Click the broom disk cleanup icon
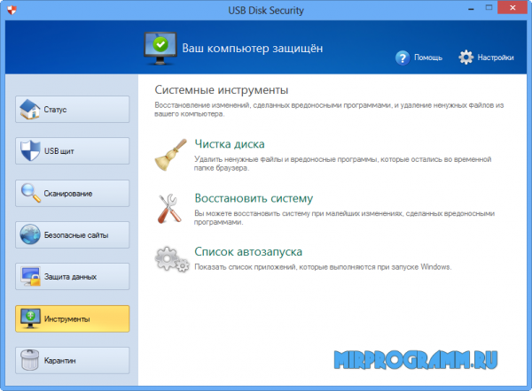The height and width of the screenshot is (391, 532). click(x=171, y=155)
